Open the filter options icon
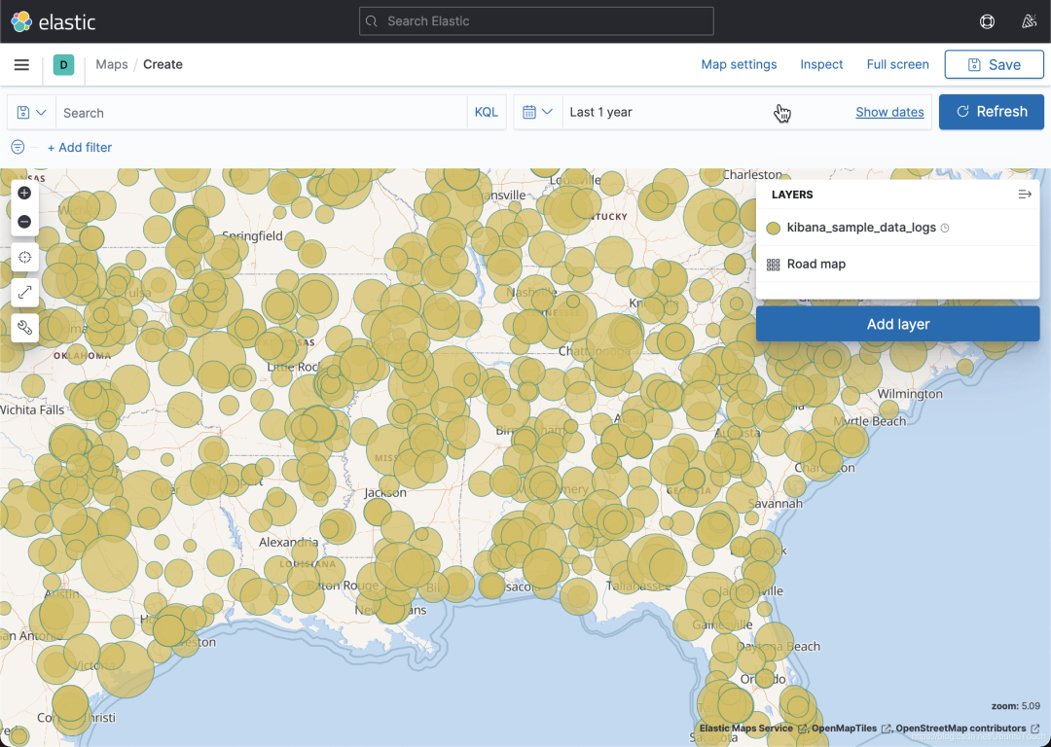The height and width of the screenshot is (747, 1051). pyautogui.click(x=18, y=147)
